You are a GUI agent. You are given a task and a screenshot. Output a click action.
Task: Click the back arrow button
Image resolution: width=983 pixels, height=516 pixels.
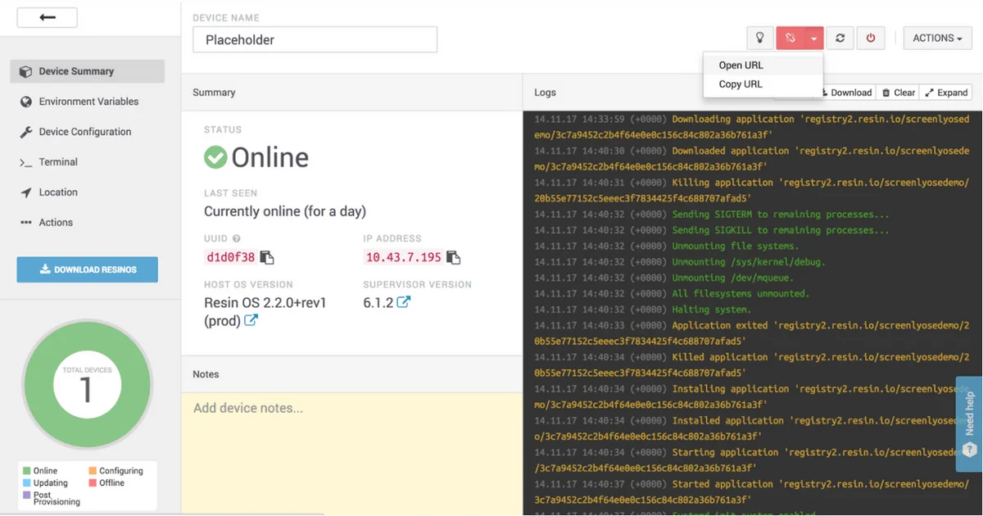click(48, 17)
